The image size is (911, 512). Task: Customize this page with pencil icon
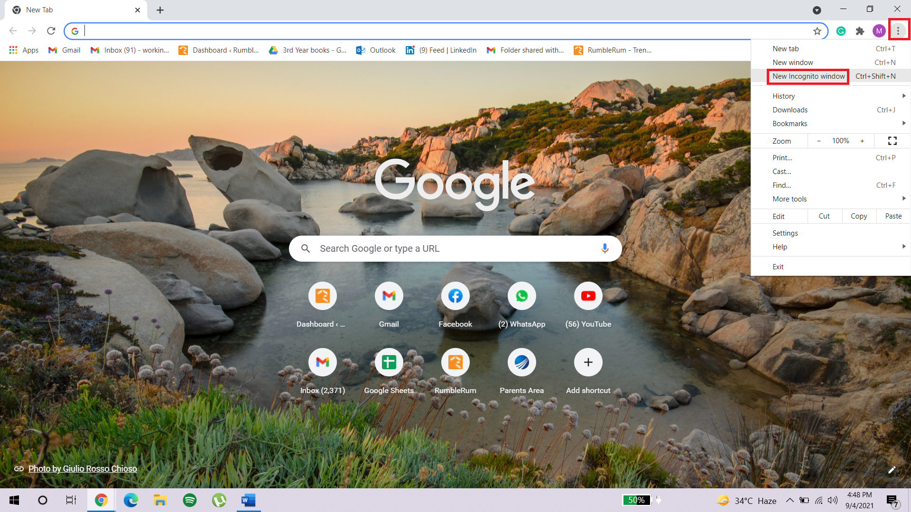coord(892,470)
